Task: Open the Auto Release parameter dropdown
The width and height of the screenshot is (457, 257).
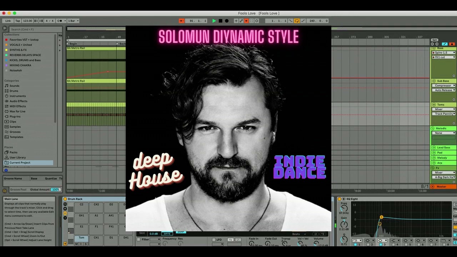Action: tap(444, 90)
